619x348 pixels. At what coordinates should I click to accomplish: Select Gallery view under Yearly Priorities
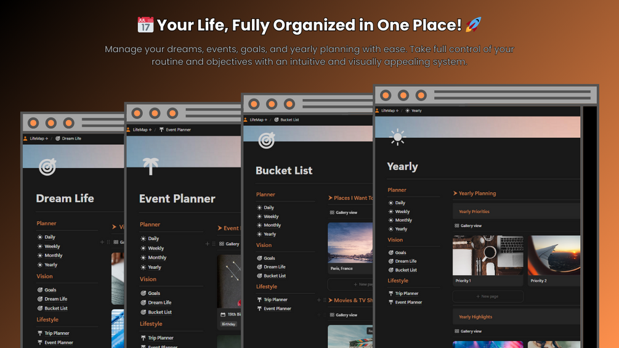[468, 225]
